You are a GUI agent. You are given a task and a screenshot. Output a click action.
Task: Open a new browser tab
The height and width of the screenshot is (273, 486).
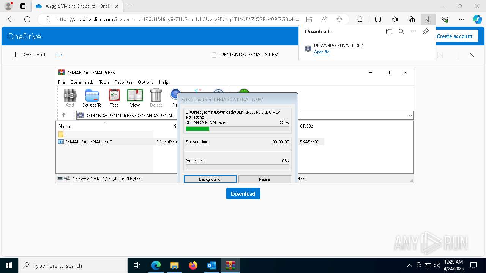129,6
